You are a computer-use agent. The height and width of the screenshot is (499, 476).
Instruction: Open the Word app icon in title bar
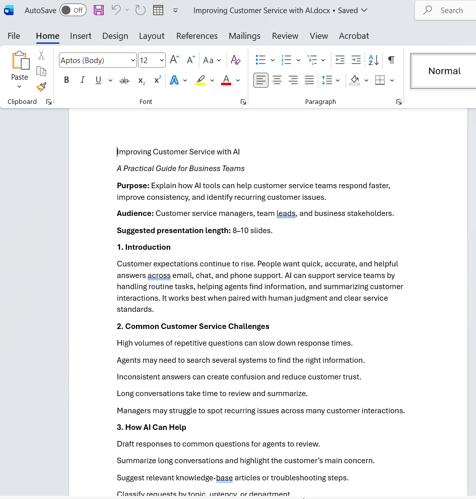point(9,10)
